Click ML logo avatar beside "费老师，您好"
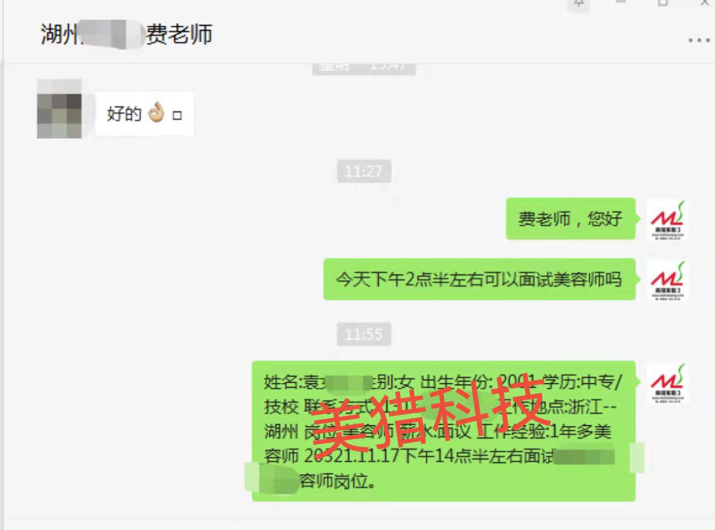715x530 pixels. 668,220
